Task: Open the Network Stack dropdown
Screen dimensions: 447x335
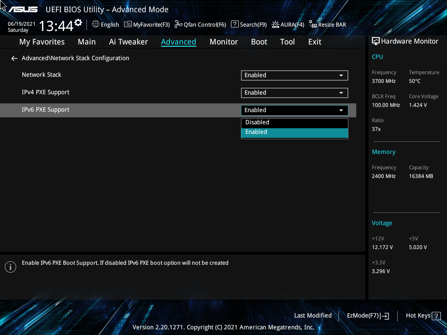Action: tap(294, 75)
